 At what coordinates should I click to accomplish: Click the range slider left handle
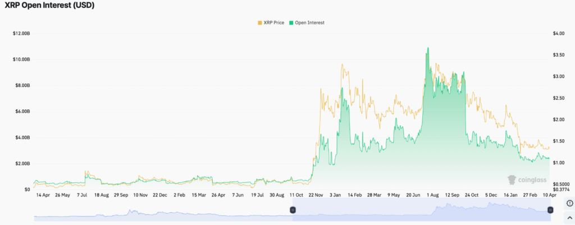click(293, 210)
